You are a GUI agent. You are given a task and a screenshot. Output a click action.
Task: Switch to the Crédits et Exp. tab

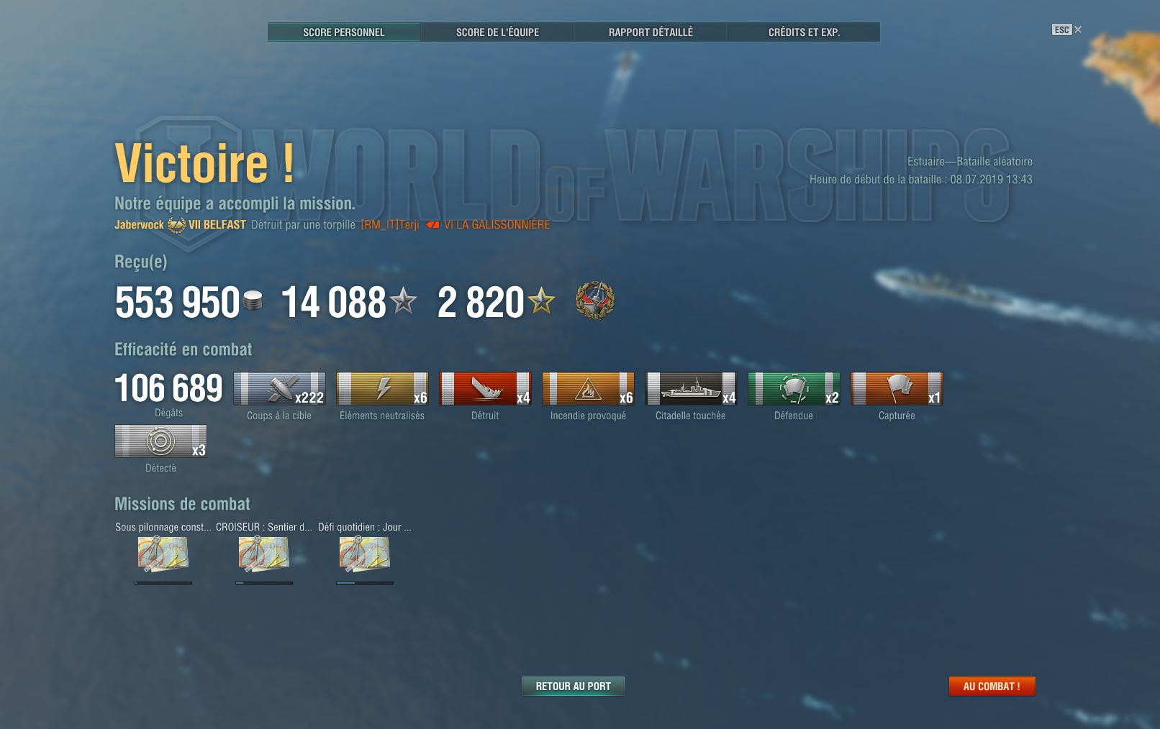(804, 32)
